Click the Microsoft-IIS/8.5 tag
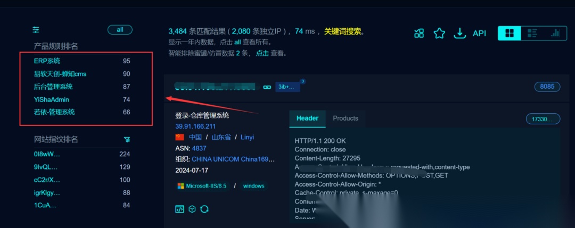575x228 pixels. pyautogui.click(x=202, y=186)
